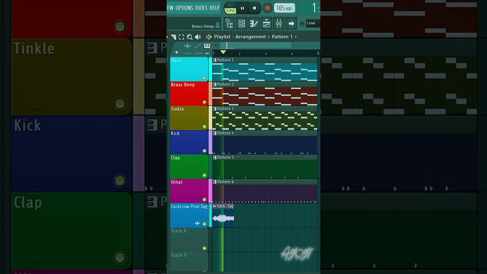Select the Track 8 header

tap(189, 240)
